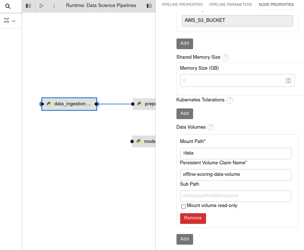Image resolution: width=304 pixels, height=250 pixels.
Task: Click the Sub Path input field
Action: coord(235,196)
